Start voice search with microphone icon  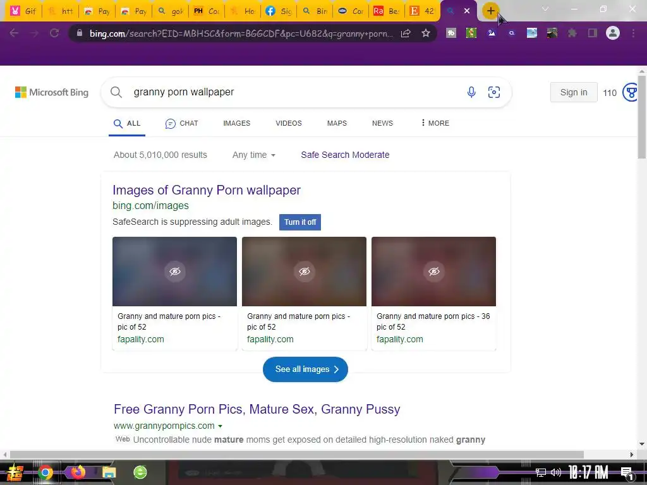coord(471,92)
